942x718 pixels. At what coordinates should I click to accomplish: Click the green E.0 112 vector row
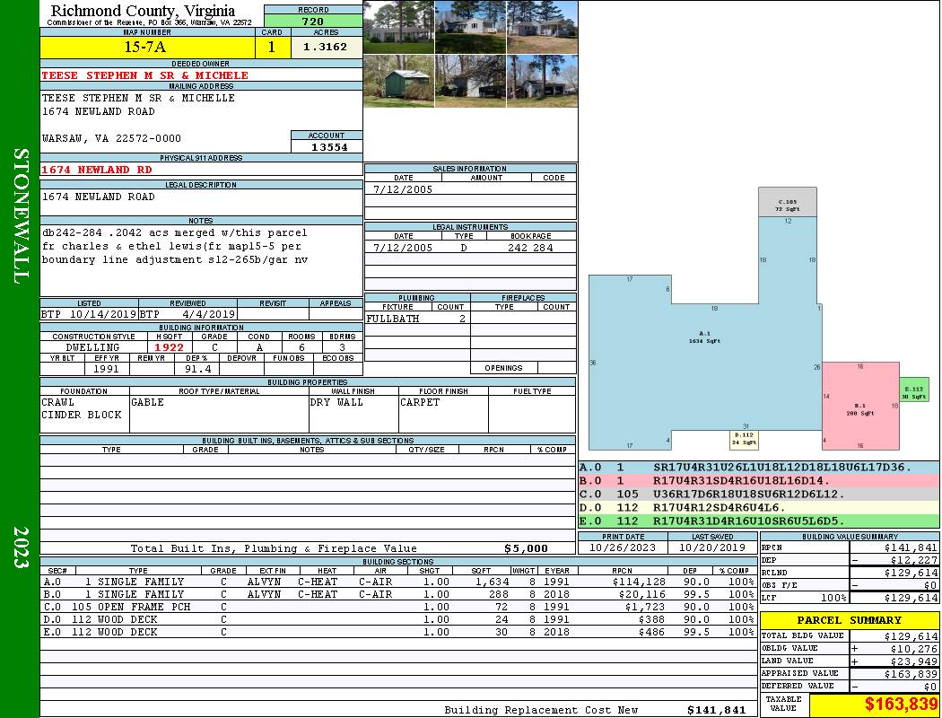click(759, 521)
